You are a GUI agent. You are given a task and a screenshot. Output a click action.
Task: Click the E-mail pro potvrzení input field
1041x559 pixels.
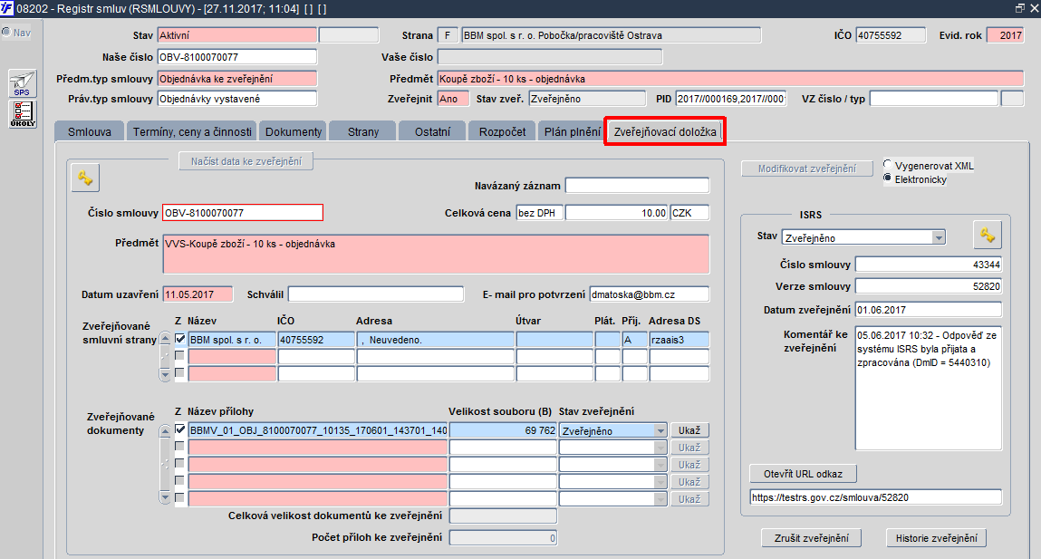pos(649,294)
